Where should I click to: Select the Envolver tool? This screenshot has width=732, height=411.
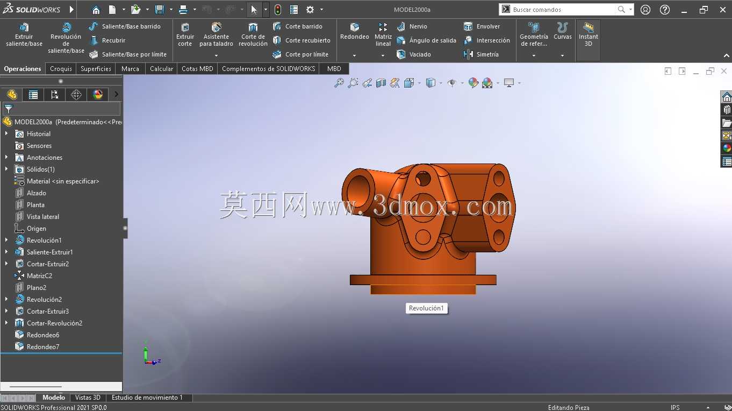click(482, 26)
